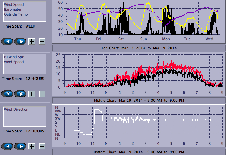
Task: Click the Middle Chart time range bar
Action: click(139, 100)
